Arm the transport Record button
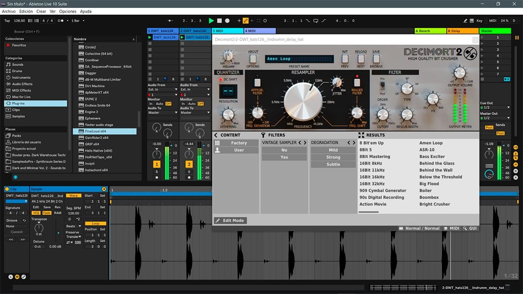Viewport: 523px width, 294px height. pos(227,20)
